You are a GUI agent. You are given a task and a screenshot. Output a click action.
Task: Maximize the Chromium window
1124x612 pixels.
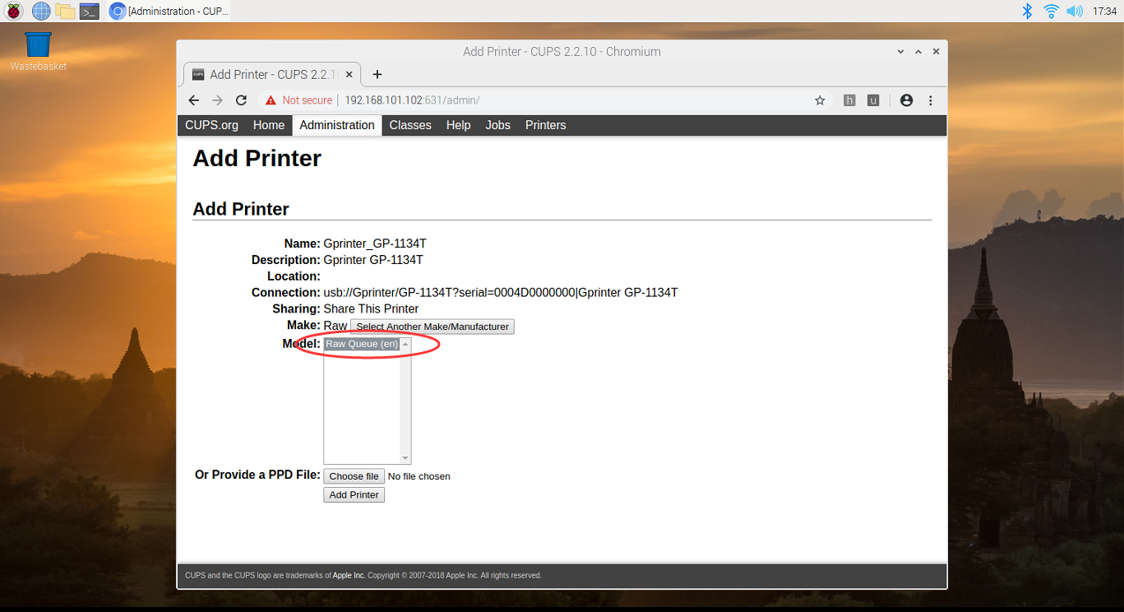point(918,51)
